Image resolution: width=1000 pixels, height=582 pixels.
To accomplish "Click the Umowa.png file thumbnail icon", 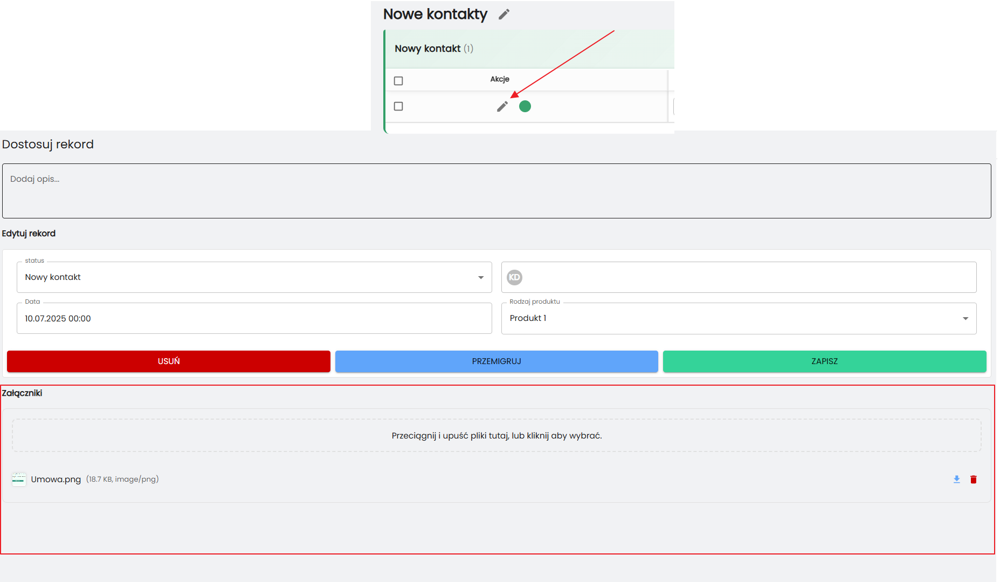I will click(19, 480).
